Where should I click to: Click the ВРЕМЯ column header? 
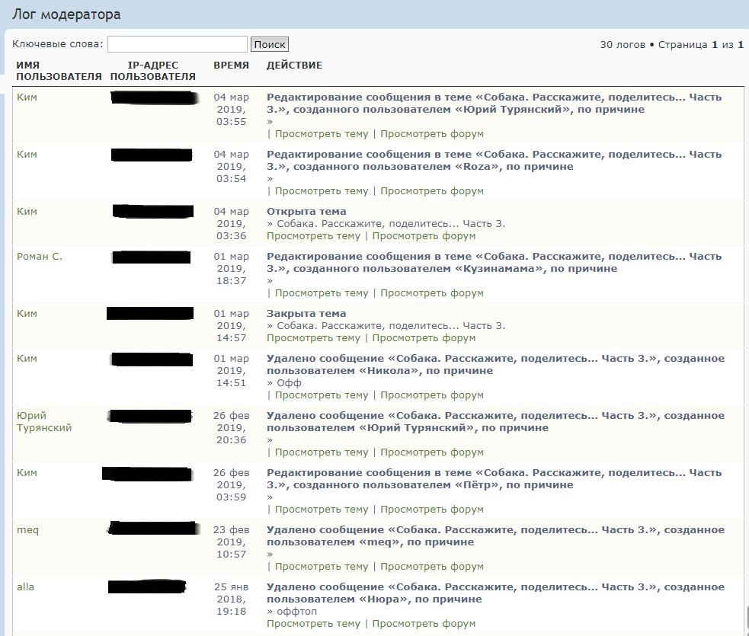point(231,65)
